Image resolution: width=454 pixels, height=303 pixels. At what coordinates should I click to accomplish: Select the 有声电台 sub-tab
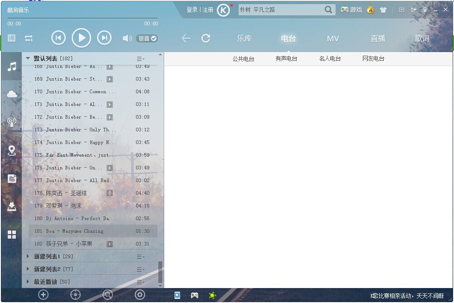click(286, 58)
